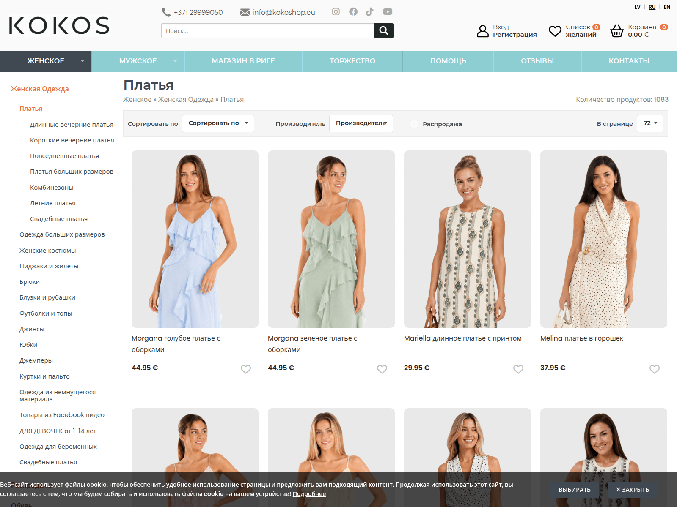The height and width of the screenshot is (507, 677).
Task: Open the МУЖСКОЕ menu
Action: tap(138, 61)
